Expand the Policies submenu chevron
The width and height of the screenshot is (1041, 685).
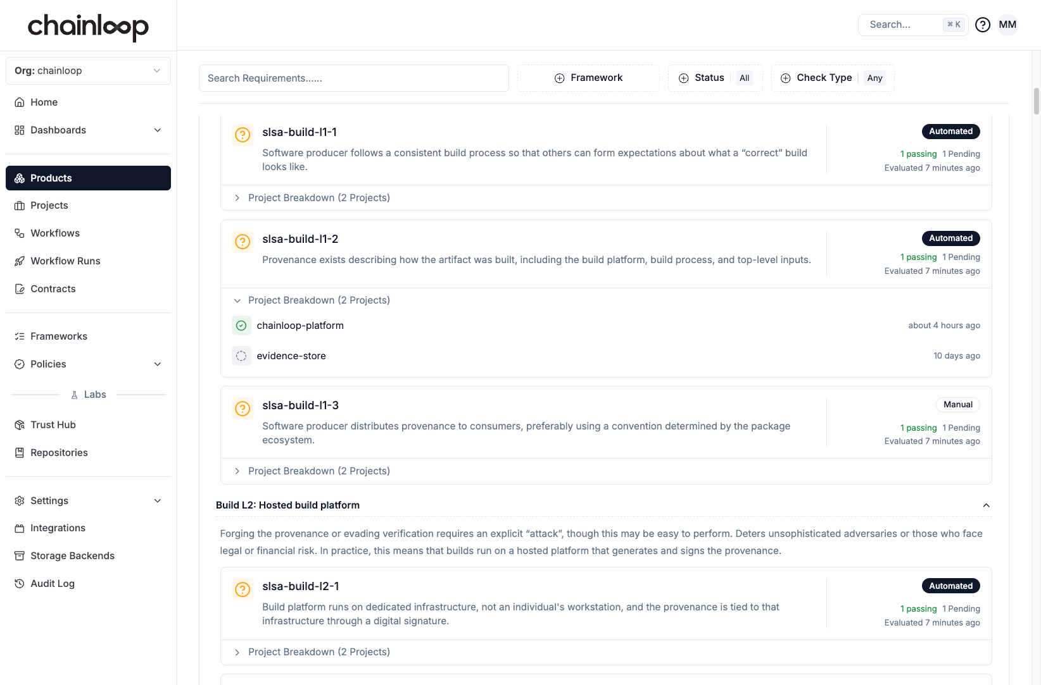158,364
